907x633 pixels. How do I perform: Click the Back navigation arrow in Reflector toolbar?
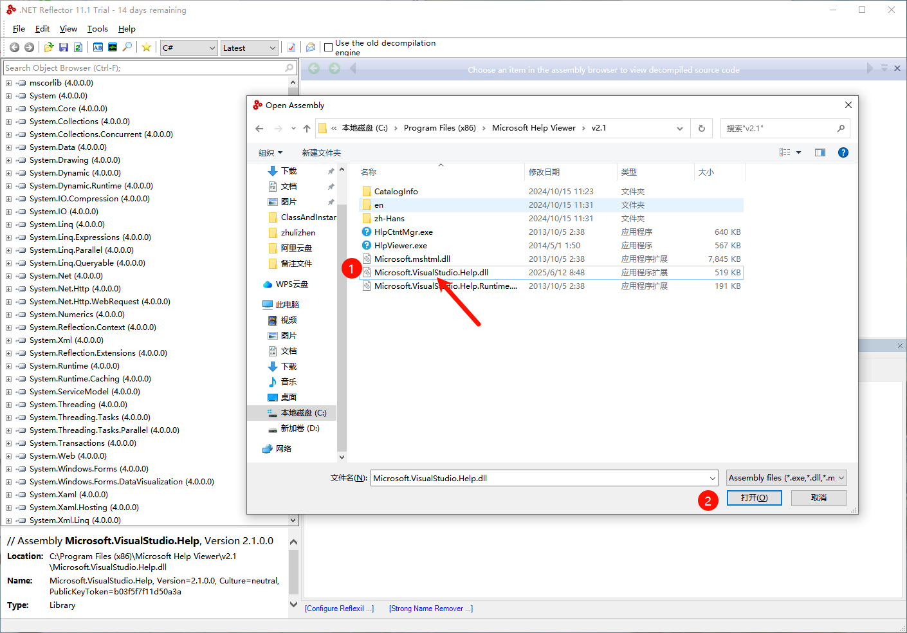pyautogui.click(x=15, y=48)
